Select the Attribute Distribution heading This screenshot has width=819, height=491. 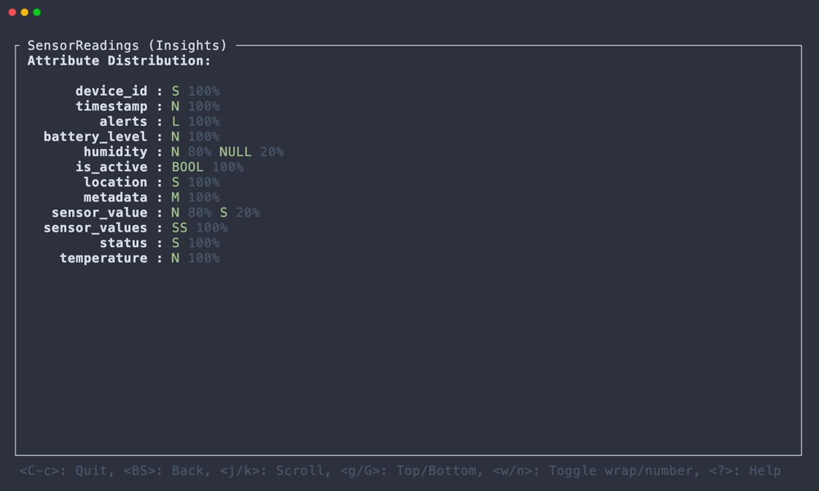pos(119,61)
